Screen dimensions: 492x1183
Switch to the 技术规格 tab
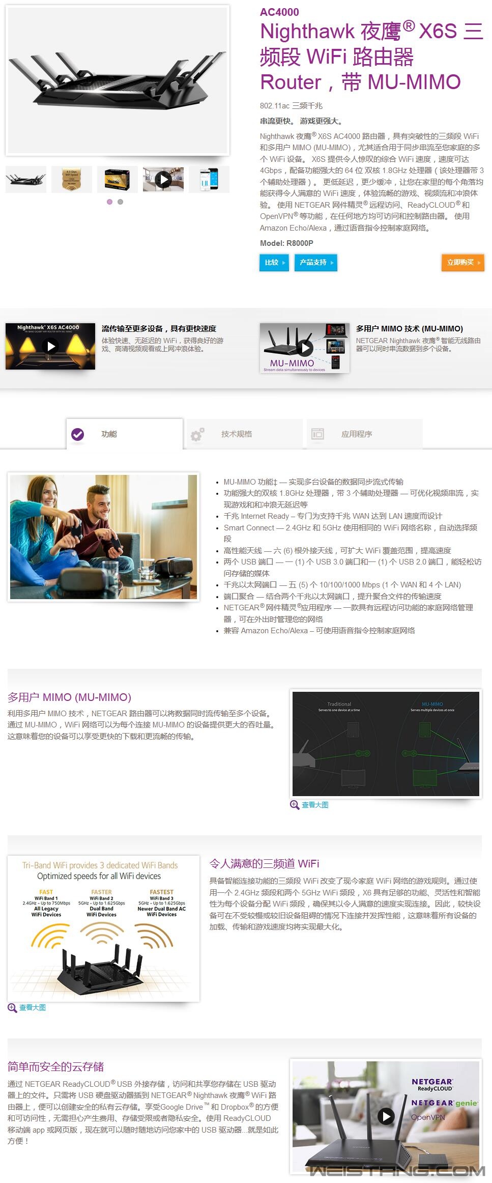[x=237, y=434]
